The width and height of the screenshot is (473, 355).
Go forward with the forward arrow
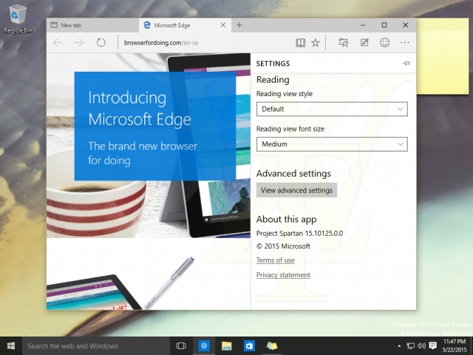tap(79, 43)
